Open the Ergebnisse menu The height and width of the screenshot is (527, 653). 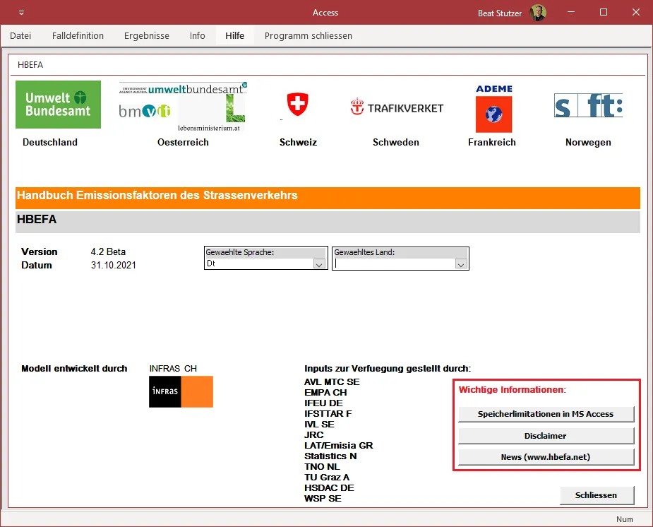(147, 36)
